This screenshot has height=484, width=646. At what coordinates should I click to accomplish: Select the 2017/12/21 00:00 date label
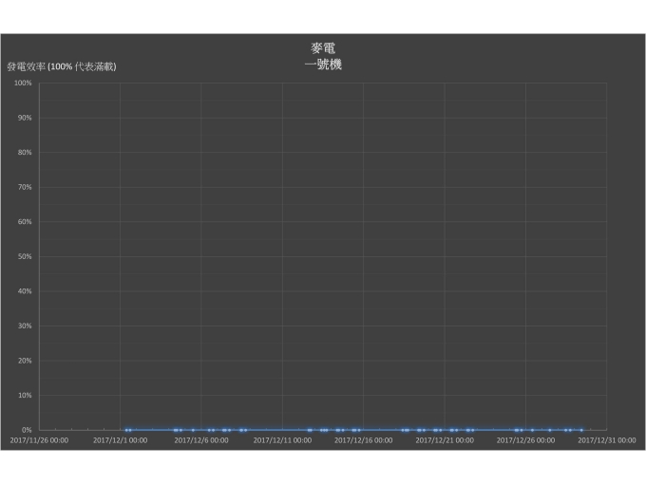[445, 440]
